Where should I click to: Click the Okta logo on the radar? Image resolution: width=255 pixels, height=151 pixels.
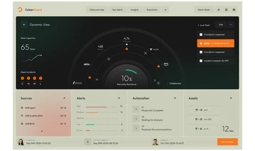pos(87,64)
